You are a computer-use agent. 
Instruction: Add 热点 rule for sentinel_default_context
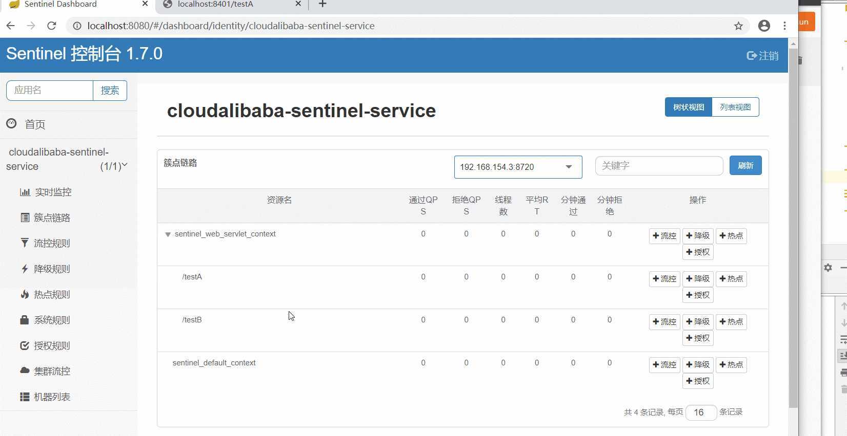731,365
